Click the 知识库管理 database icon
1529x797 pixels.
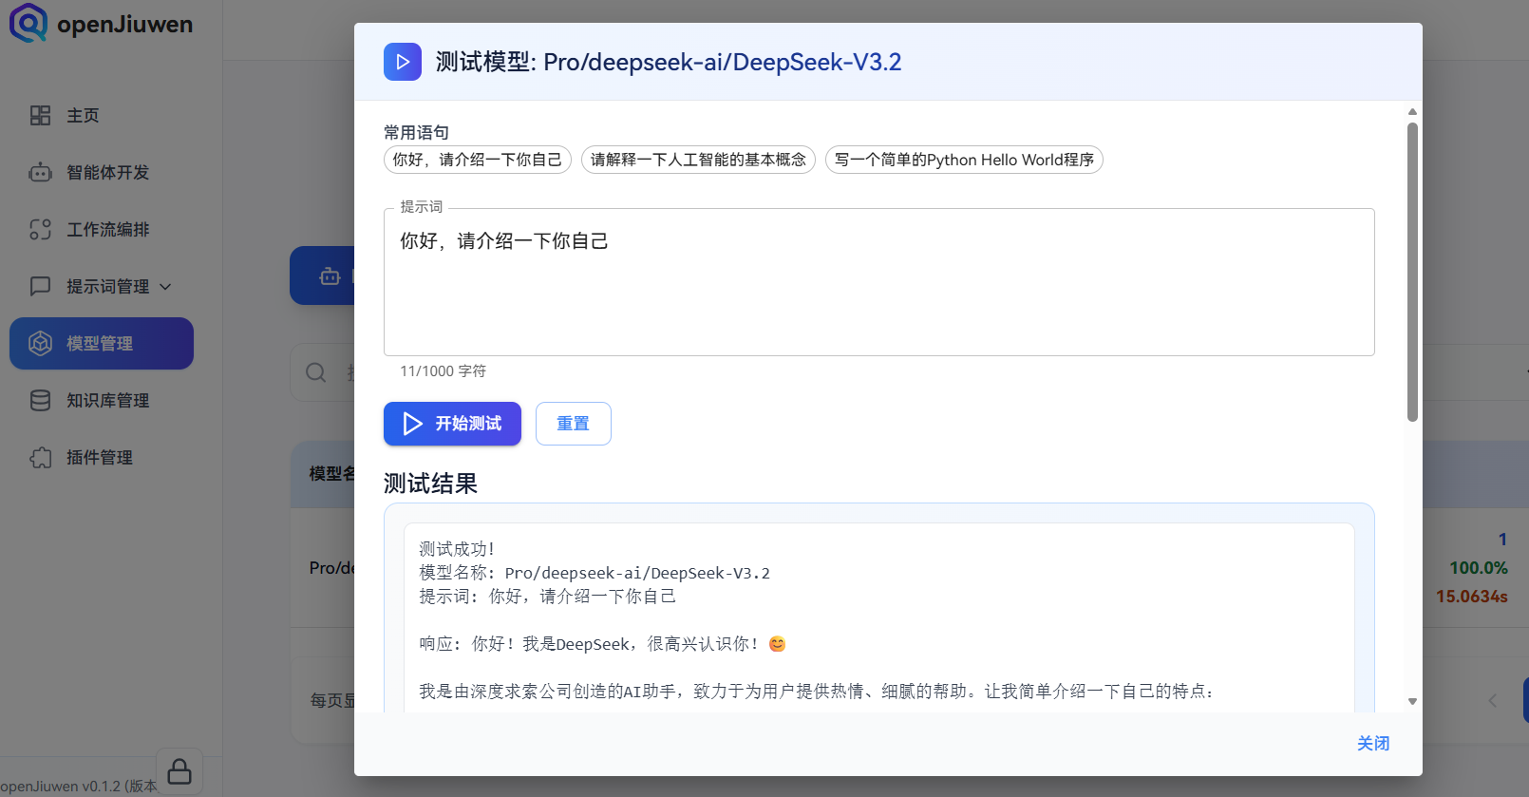tap(40, 401)
